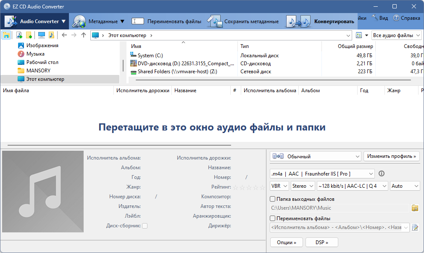Click Сохранить метаданные toolbar button
This screenshot has height=253, width=424.
click(x=244, y=21)
